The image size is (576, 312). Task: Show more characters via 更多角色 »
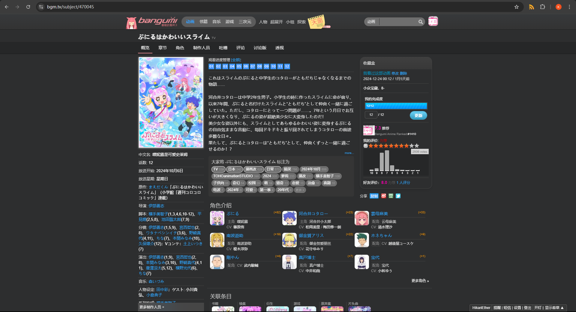click(420, 281)
